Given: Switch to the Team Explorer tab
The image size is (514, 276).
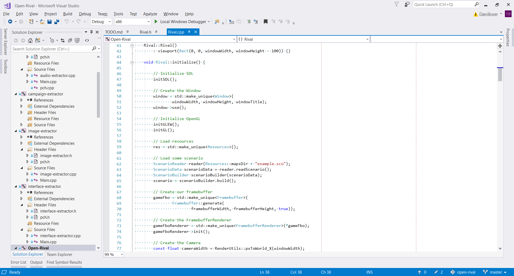Looking at the screenshot, I should 59,255.
